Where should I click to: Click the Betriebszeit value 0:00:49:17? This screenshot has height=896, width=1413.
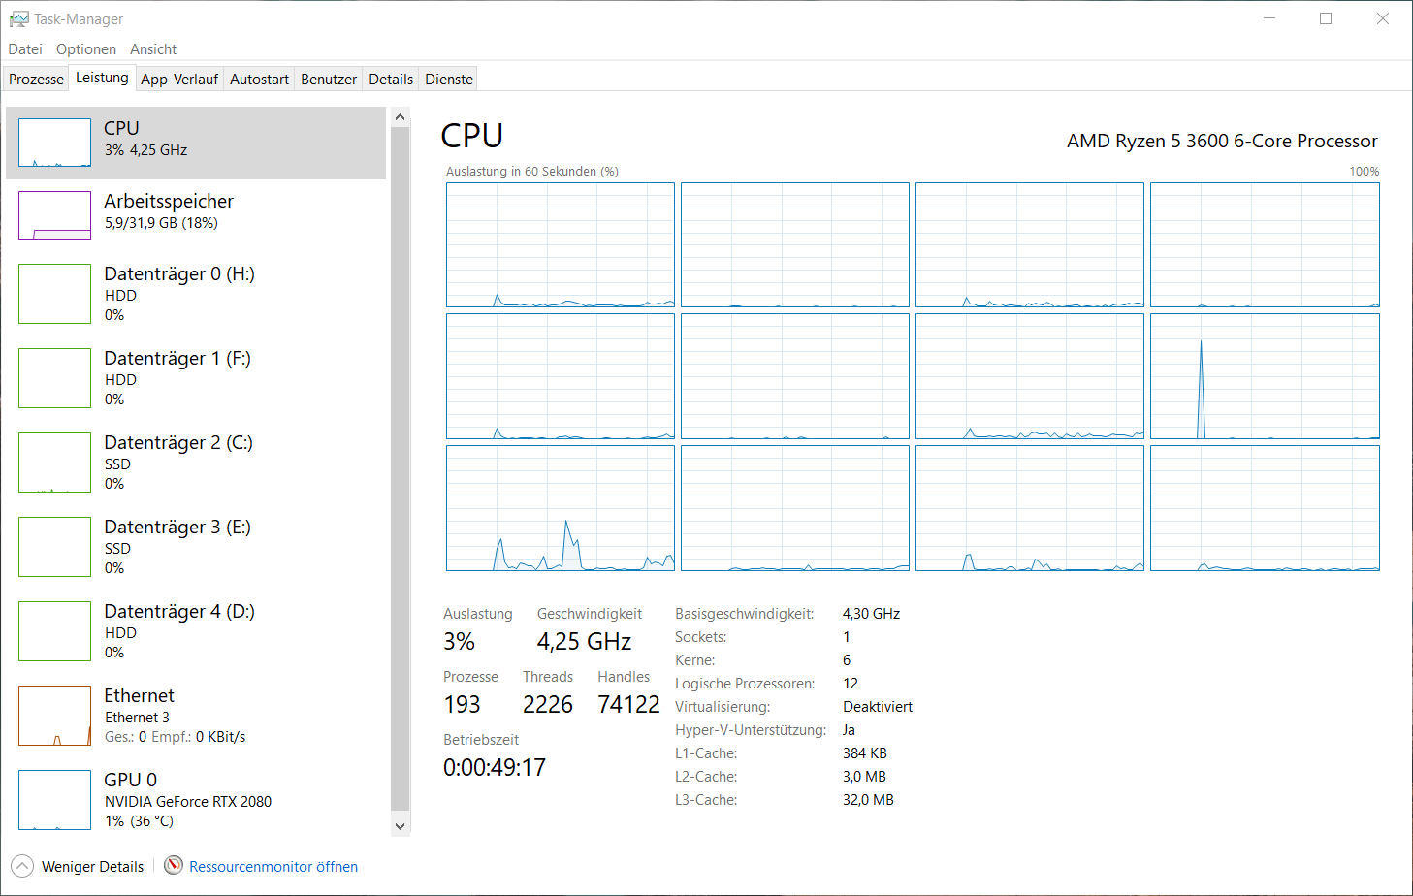[x=495, y=768]
